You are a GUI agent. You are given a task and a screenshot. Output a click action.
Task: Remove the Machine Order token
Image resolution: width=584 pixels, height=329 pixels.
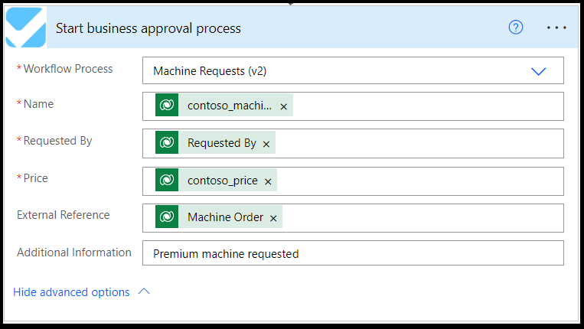273,218
